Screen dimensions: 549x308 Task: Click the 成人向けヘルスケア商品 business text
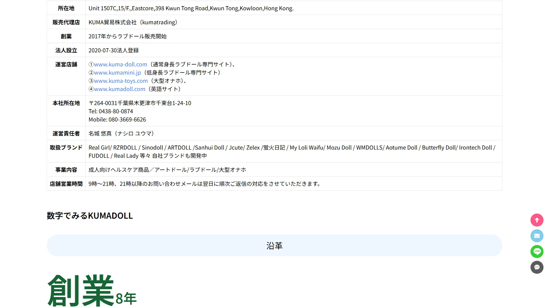[x=167, y=170]
